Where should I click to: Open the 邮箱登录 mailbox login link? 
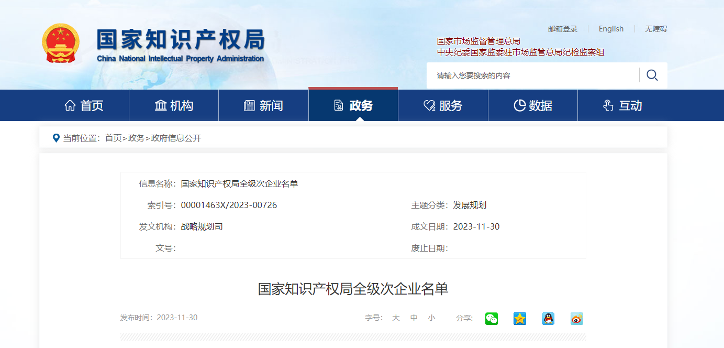click(563, 29)
